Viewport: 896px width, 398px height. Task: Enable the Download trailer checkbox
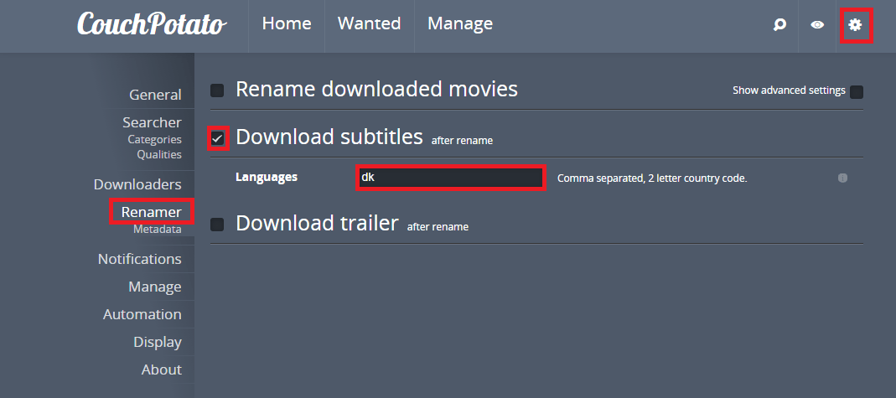coord(217,225)
